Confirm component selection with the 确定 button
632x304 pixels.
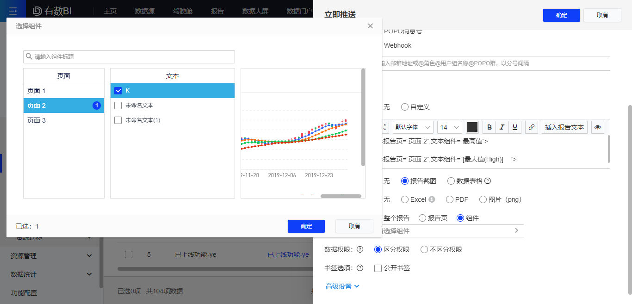[306, 226]
